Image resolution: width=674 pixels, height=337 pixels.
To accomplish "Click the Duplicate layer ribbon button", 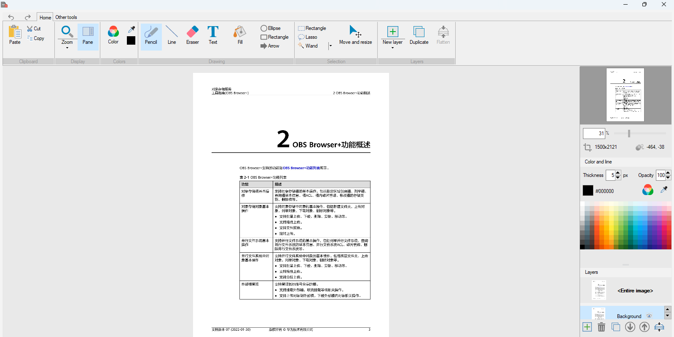I will tap(419, 35).
